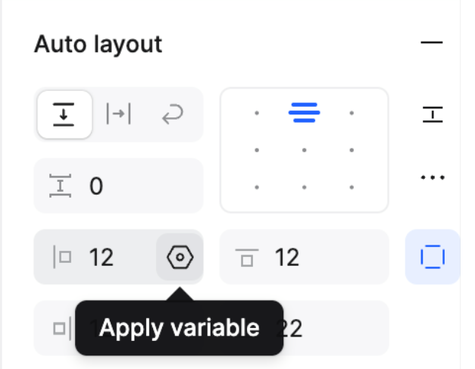This screenshot has width=475, height=369.
Task: Enable wrap layout direction
Action: point(173,114)
